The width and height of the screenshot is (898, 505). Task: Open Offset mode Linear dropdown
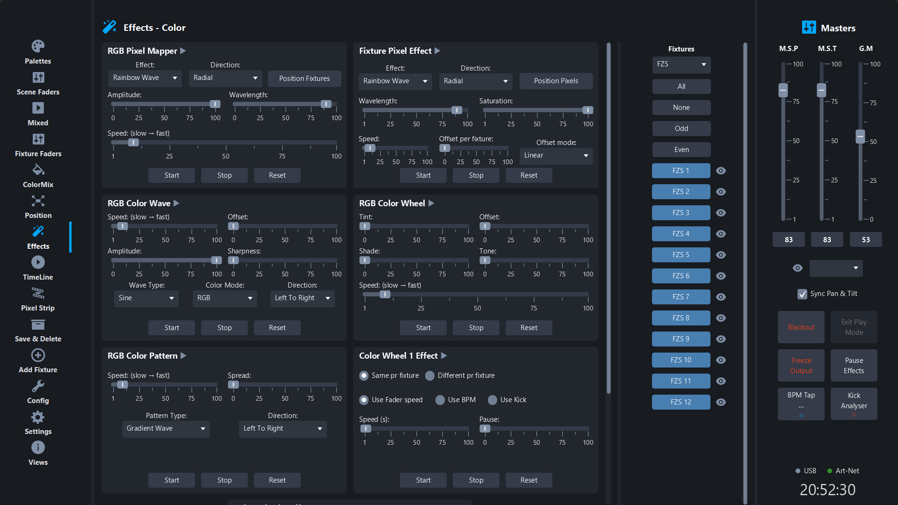click(556, 156)
